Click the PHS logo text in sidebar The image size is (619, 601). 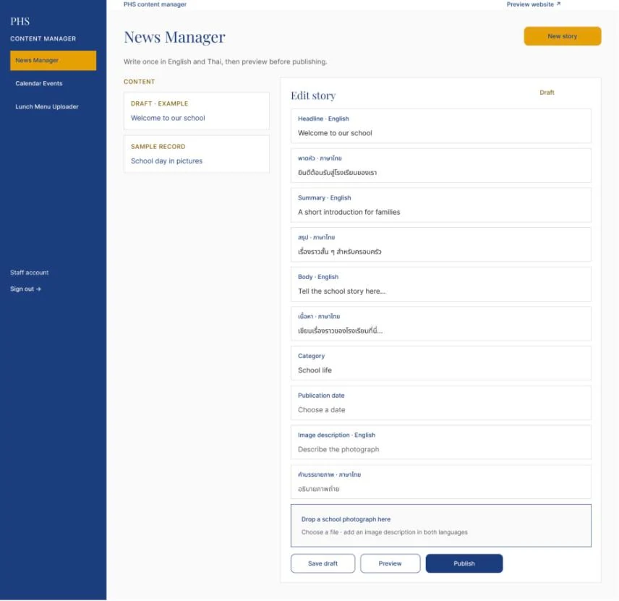coord(20,21)
